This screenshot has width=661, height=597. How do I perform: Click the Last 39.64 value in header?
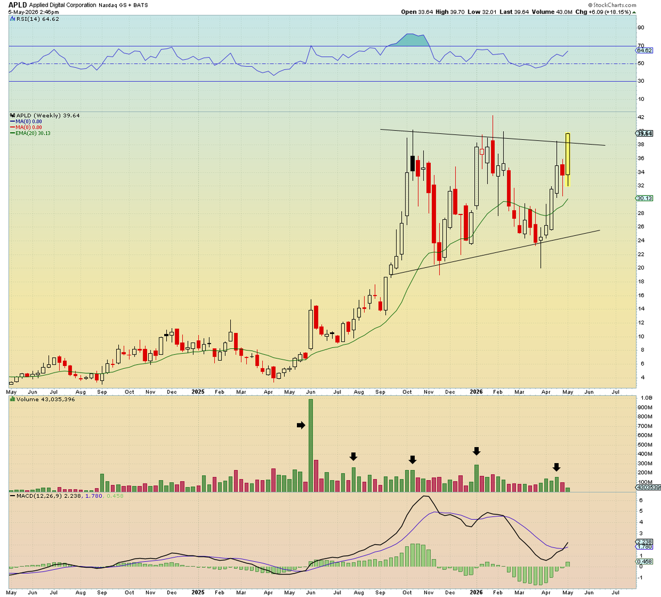514,12
